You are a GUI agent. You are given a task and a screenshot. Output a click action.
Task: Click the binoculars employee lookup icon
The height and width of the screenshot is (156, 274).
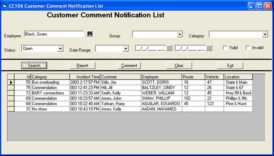90,34
